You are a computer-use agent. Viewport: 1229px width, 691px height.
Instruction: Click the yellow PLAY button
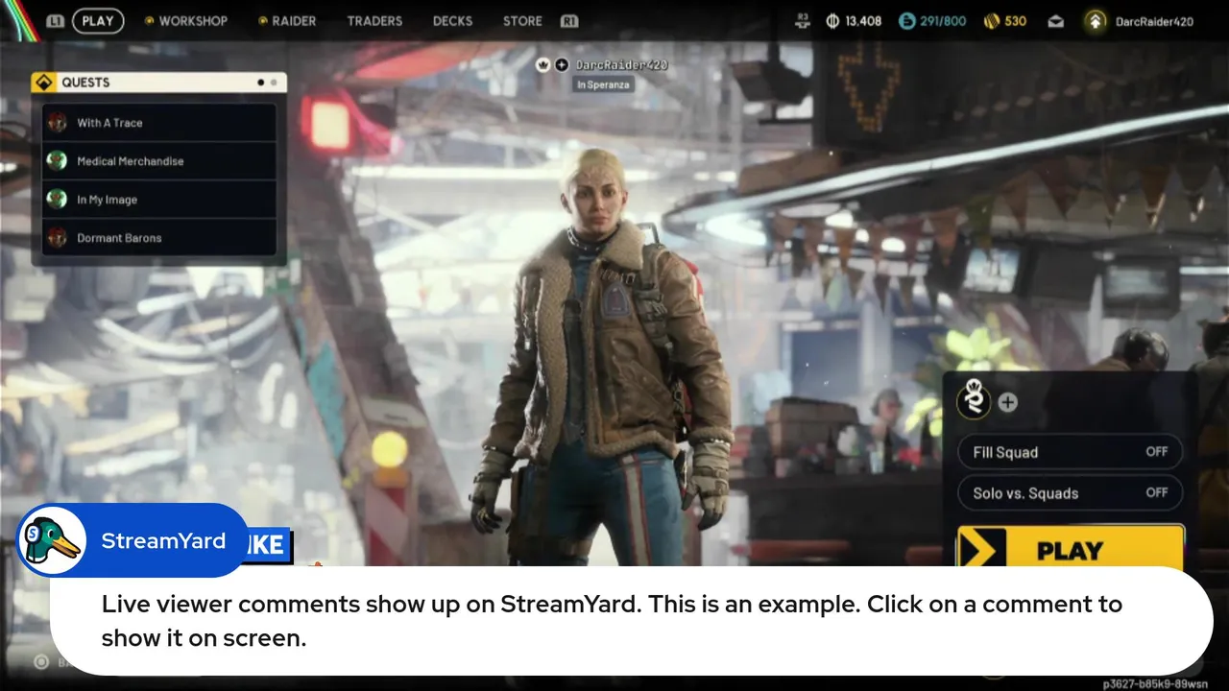click(1071, 547)
